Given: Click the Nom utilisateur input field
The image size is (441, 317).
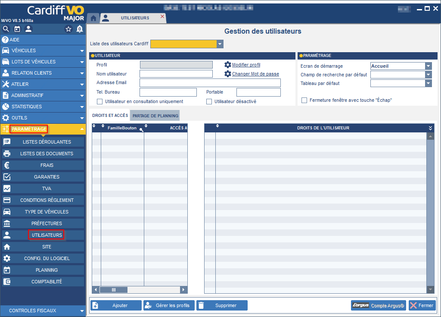Looking at the screenshot, I should pos(176,74).
